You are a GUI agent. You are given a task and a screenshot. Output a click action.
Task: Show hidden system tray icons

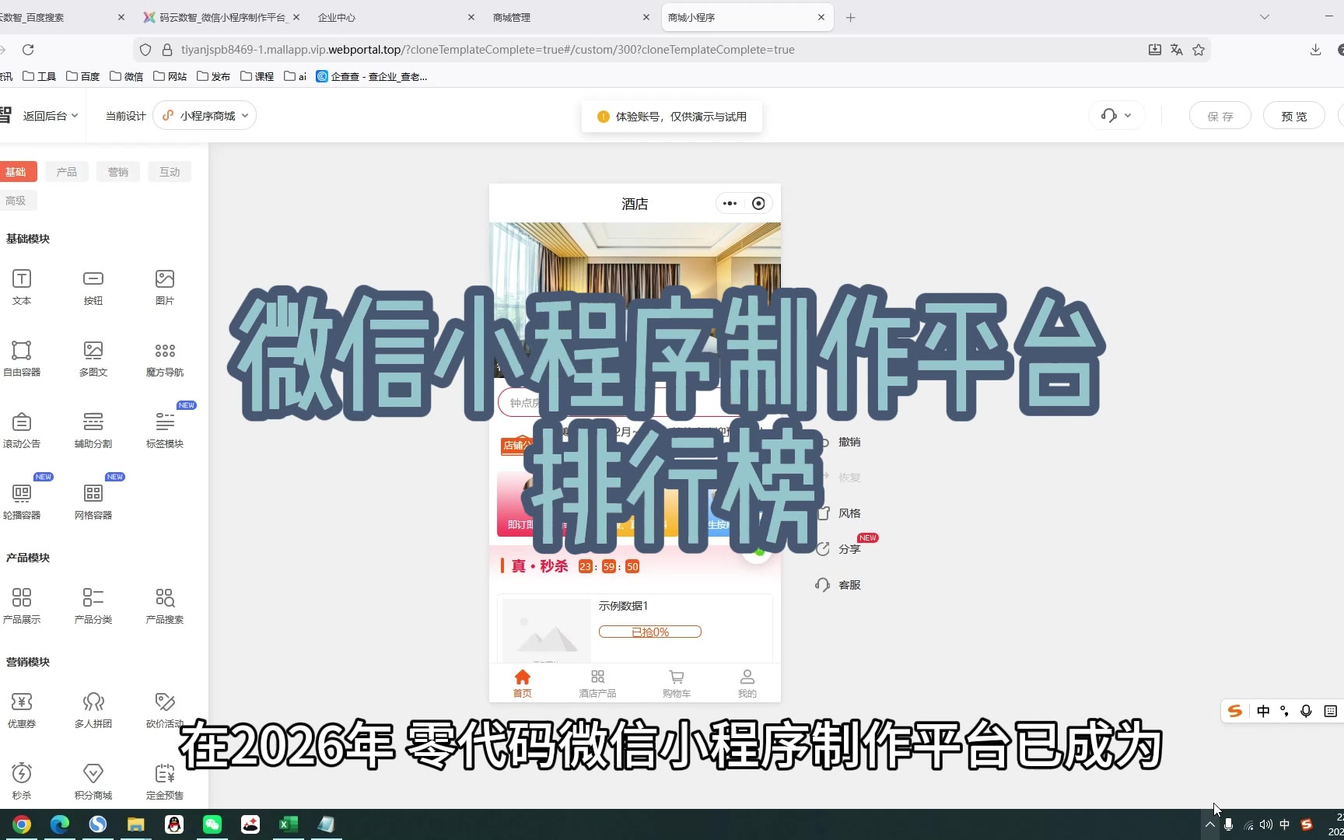[x=1209, y=824]
